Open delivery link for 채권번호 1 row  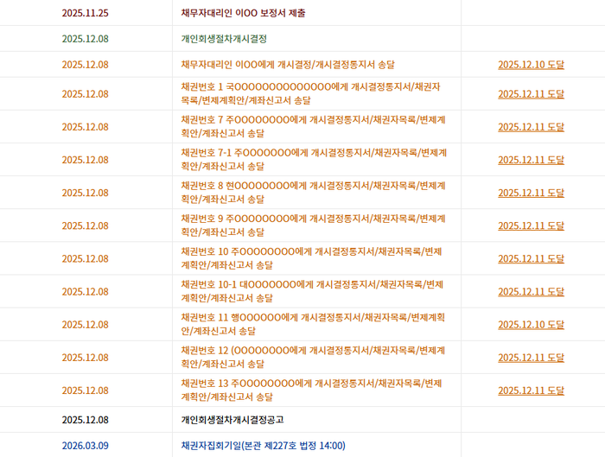(x=531, y=93)
